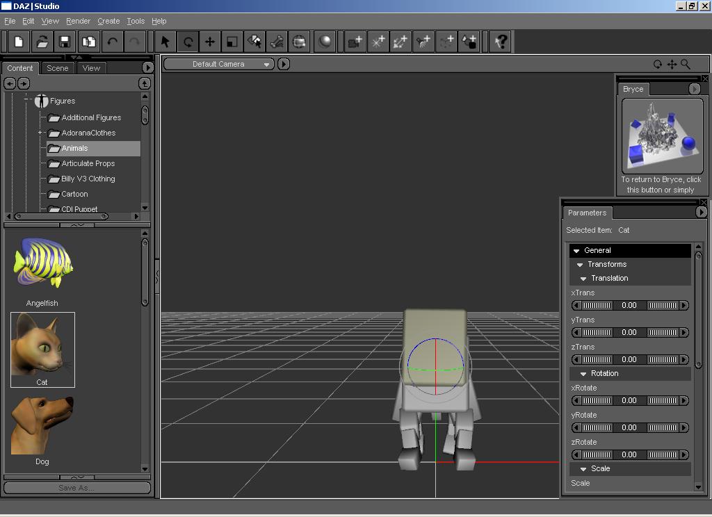Go up one content folder level
This screenshot has width=712, height=517.
click(x=145, y=83)
